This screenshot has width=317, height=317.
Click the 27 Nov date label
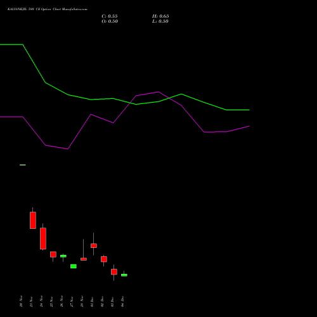(72, 301)
